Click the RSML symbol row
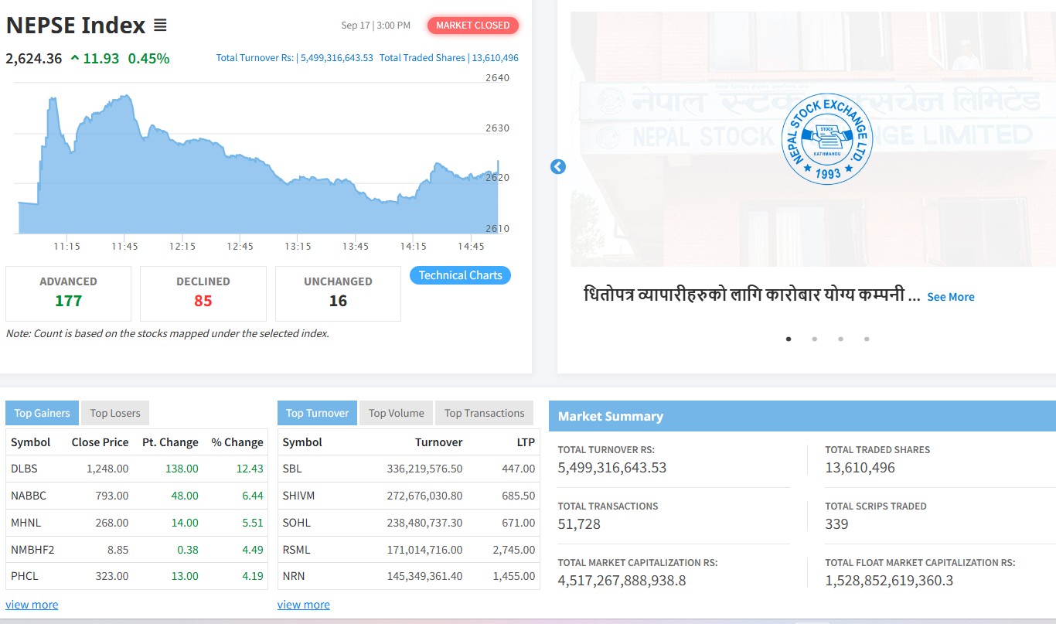The image size is (1056, 624). (x=408, y=550)
